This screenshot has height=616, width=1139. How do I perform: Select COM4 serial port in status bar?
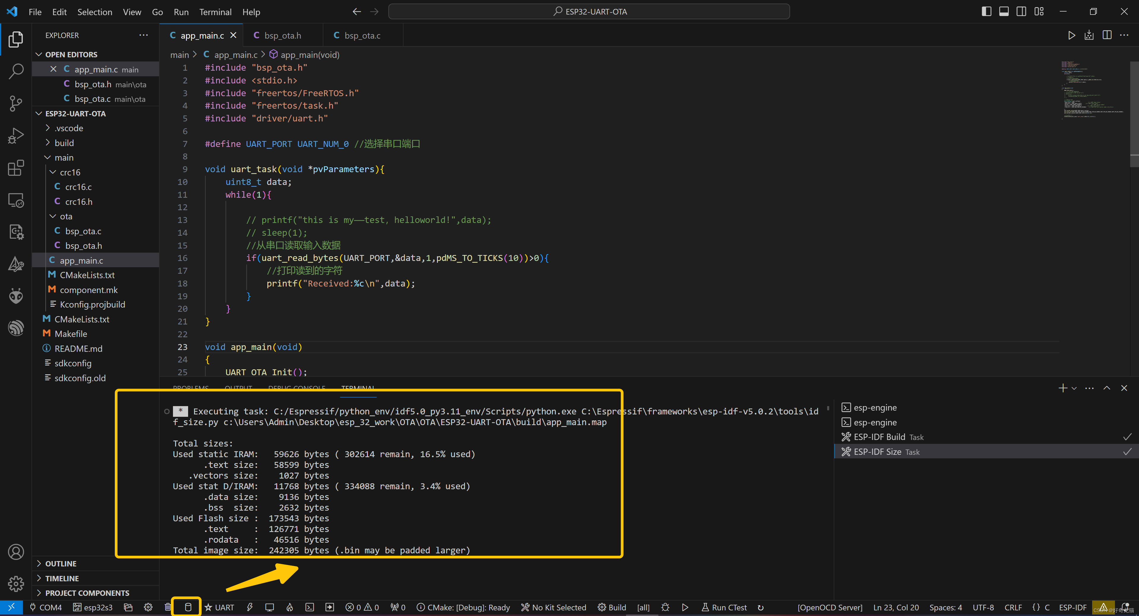point(46,607)
